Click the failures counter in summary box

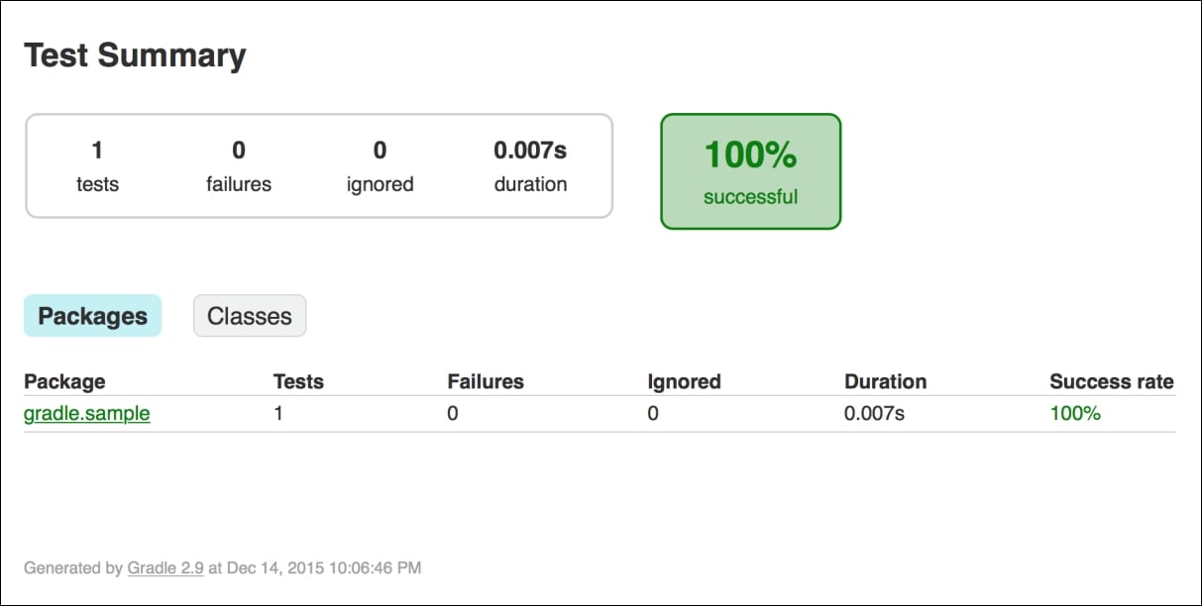239,166
